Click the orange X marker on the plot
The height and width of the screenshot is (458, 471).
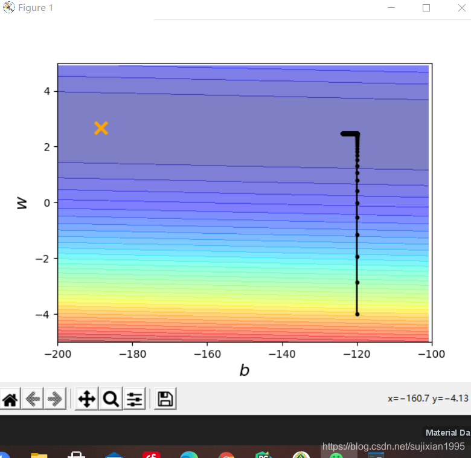(x=101, y=128)
